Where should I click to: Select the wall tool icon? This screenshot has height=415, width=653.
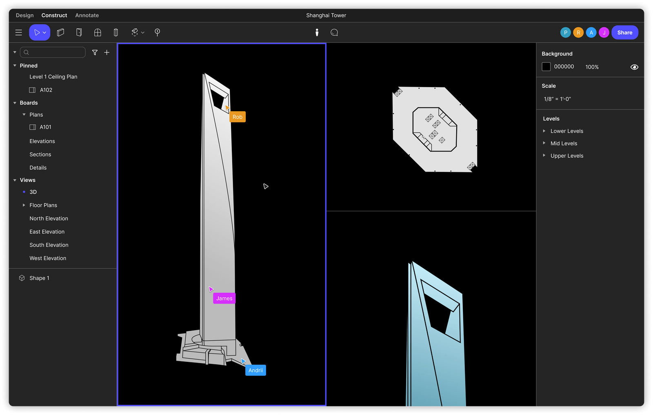point(60,33)
